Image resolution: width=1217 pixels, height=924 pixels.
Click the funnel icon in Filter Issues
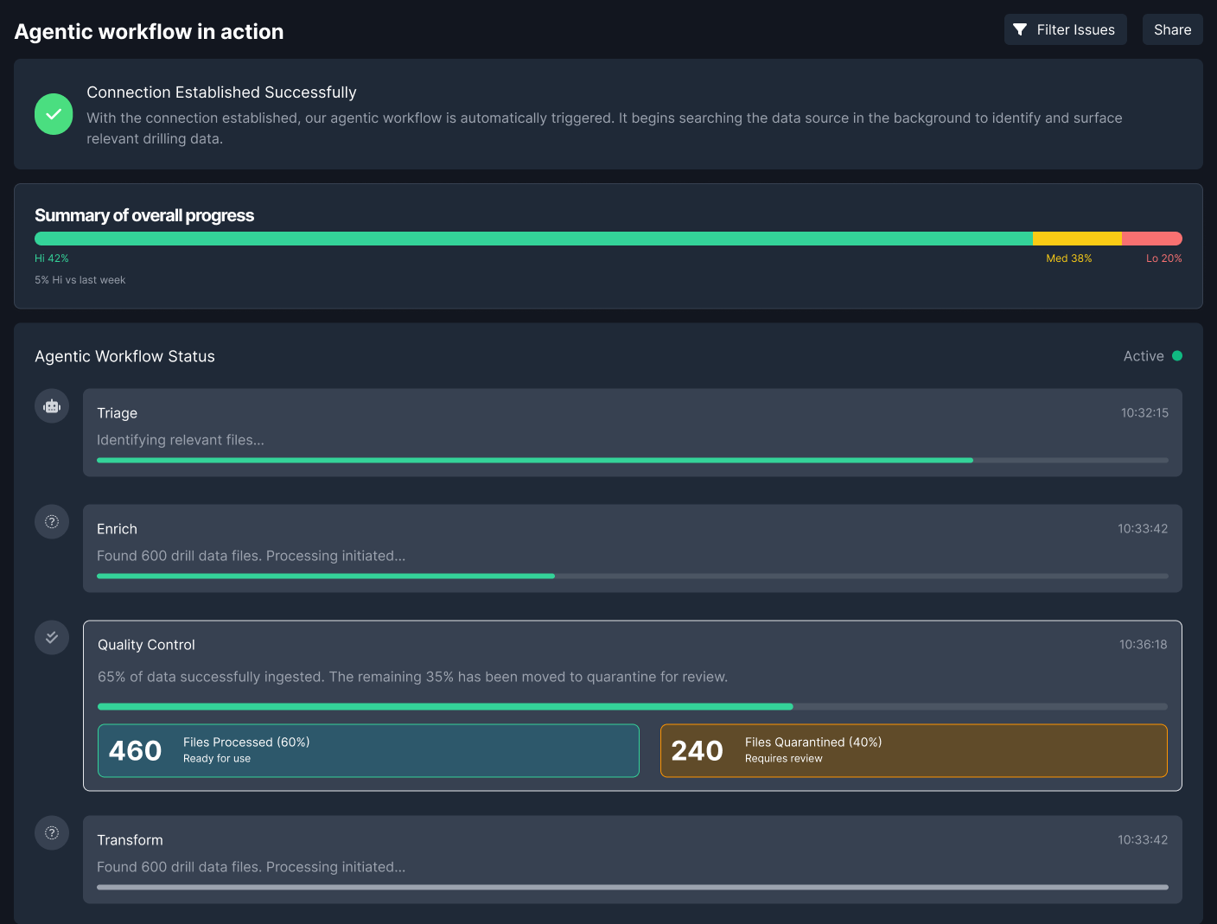click(x=1023, y=29)
